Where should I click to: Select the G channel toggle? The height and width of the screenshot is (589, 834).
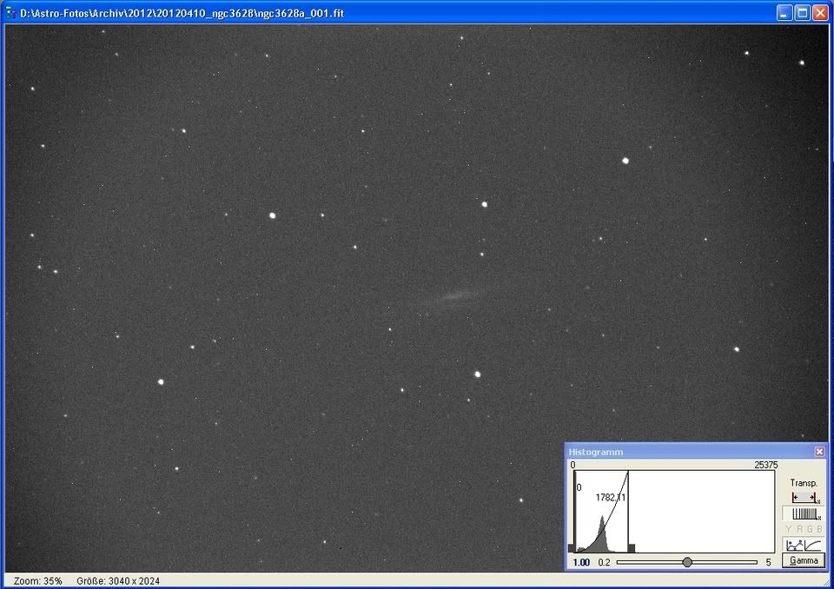[810, 529]
